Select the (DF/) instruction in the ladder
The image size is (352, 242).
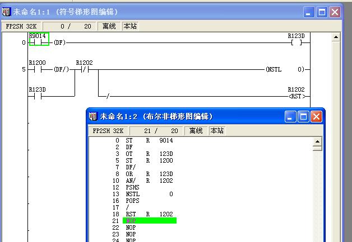[61, 70]
